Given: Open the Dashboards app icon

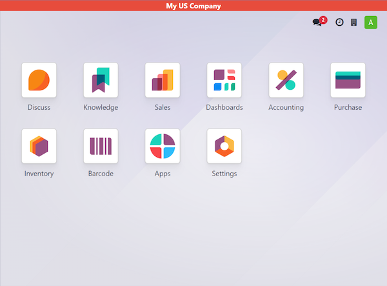Looking at the screenshot, I should [224, 80].
